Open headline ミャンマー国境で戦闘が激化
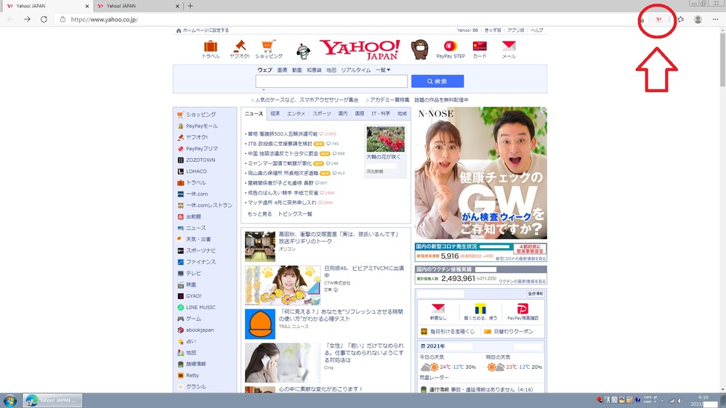This screenshot has height=408, width=726. click(280, 163)
